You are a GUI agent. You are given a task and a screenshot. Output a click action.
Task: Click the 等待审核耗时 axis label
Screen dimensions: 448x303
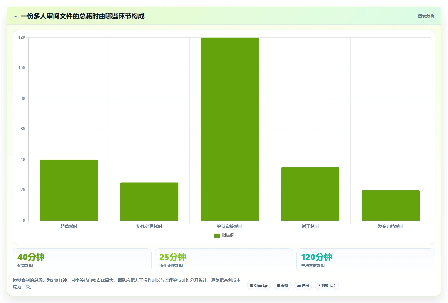230,226
